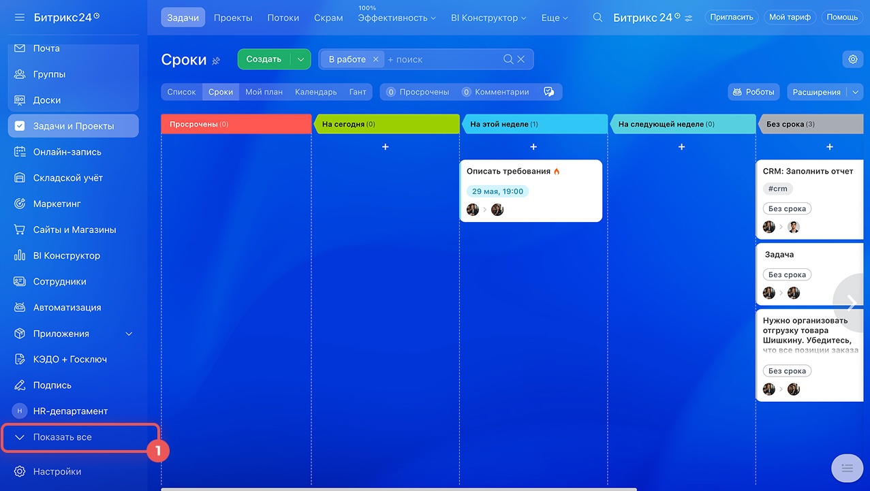
Task: Clear the filter search with X icon
Action: click(x=521, y=59)
